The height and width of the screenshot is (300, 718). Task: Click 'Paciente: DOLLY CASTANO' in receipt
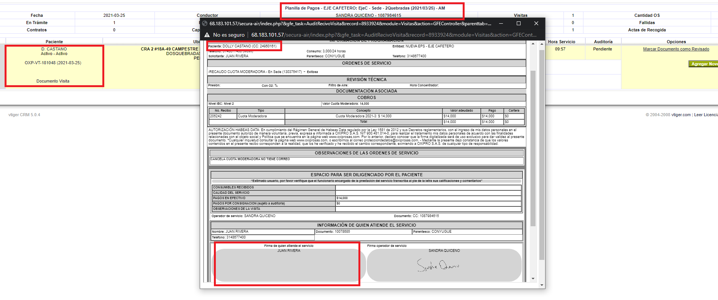coord(242,46)
